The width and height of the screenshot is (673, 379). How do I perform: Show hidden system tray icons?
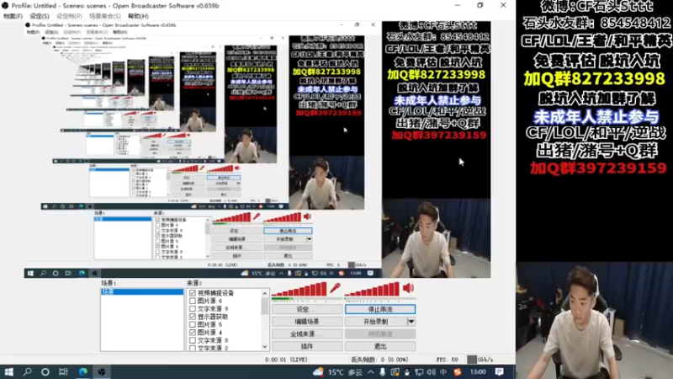point(370,372)
